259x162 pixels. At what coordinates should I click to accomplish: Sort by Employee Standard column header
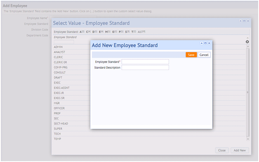tap(65, 37)
